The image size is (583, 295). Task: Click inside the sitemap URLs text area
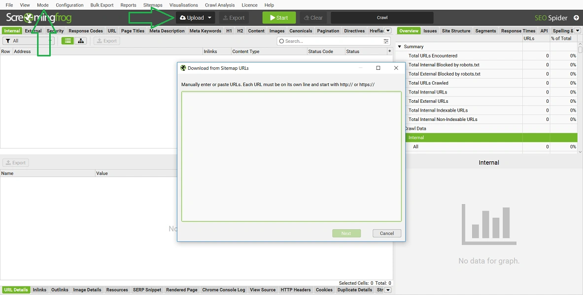pos(292,156)
